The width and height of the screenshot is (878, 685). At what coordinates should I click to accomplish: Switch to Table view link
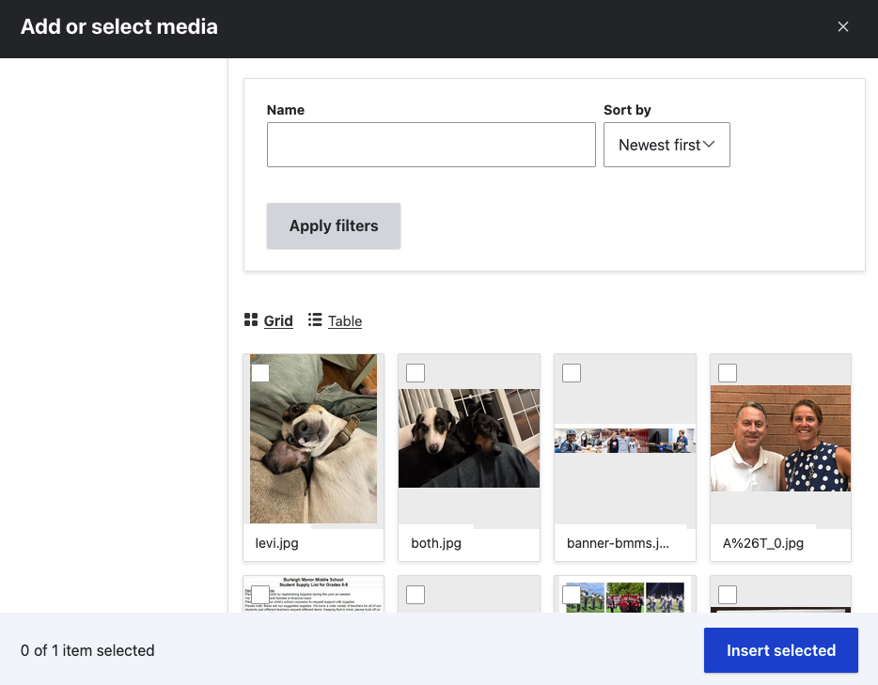(345, 320)
